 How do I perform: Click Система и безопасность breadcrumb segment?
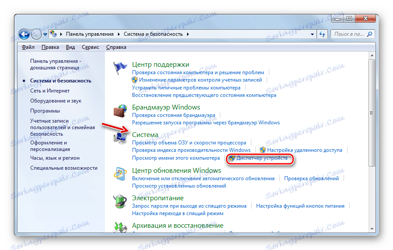153,34
